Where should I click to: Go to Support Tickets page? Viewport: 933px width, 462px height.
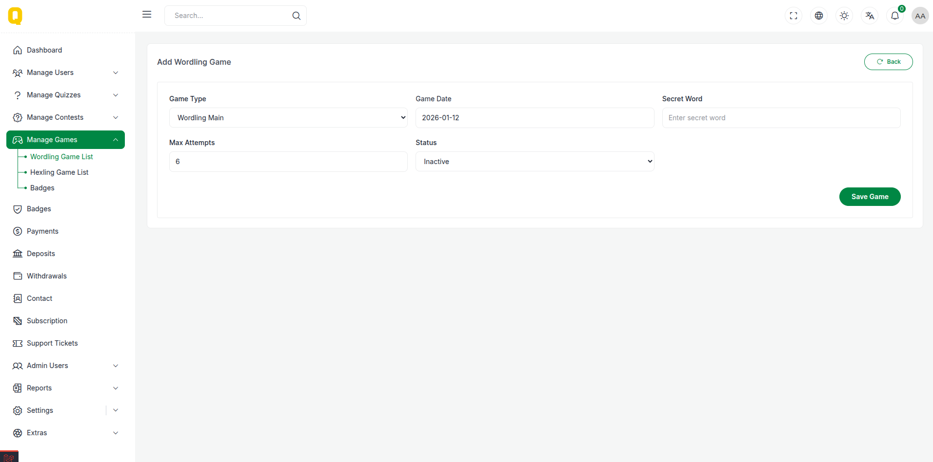52,343
